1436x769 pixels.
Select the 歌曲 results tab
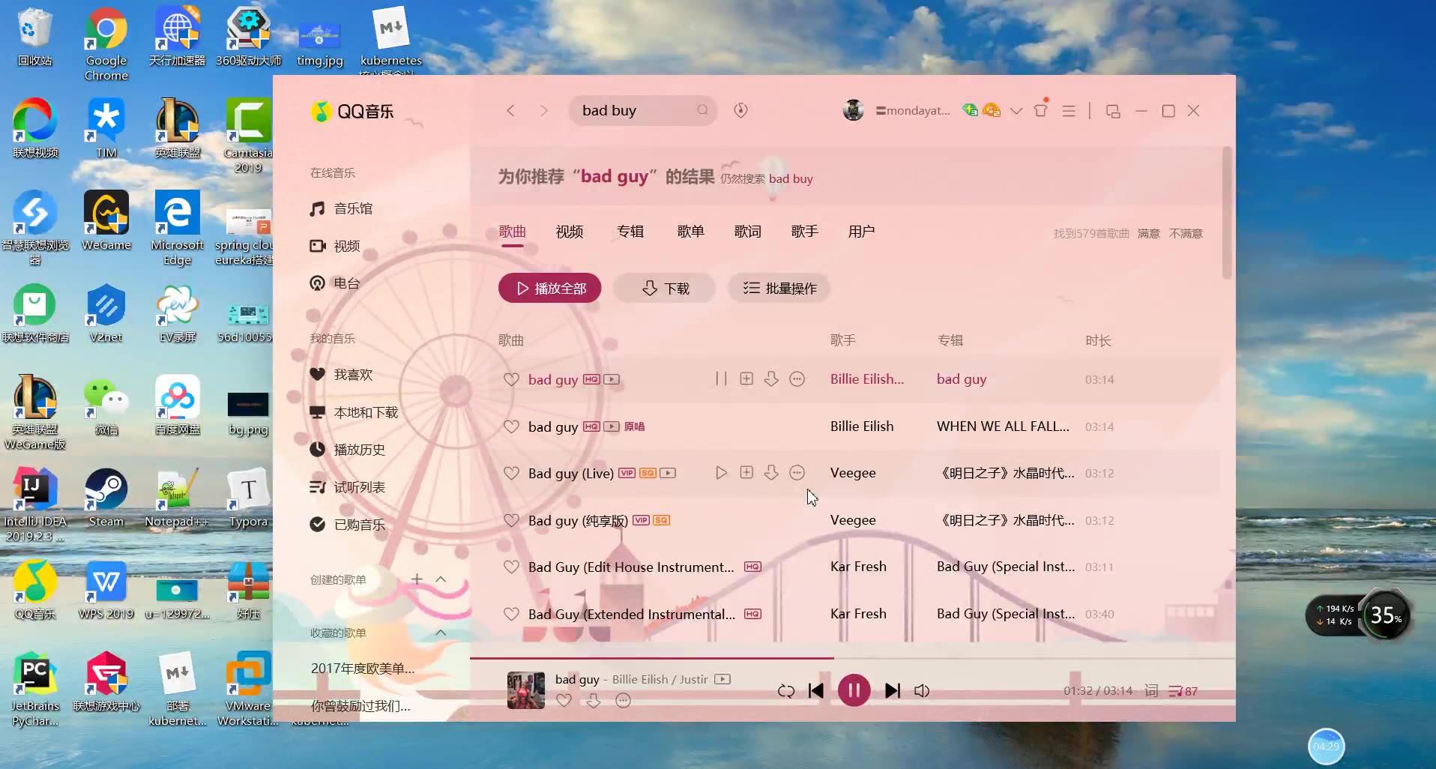coord(513,232)
